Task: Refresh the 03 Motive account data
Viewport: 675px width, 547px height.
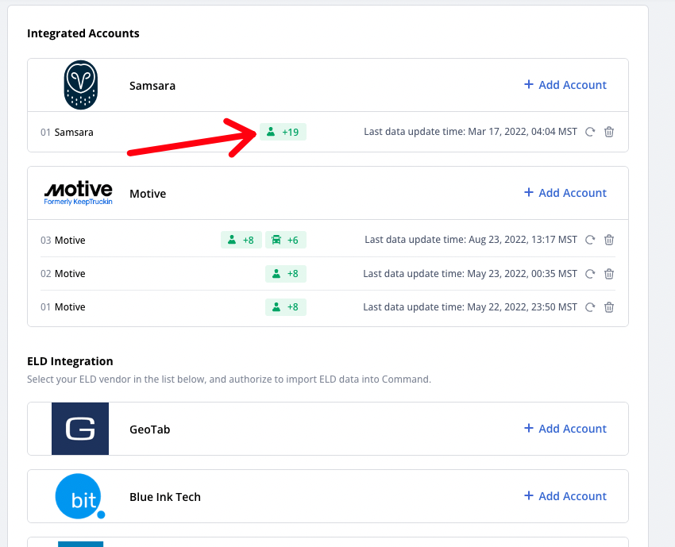Action: click(590, 240)
